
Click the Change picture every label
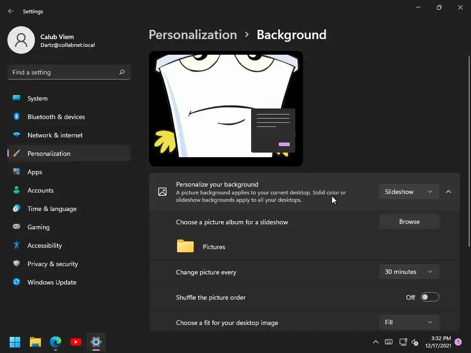[206, 272]
